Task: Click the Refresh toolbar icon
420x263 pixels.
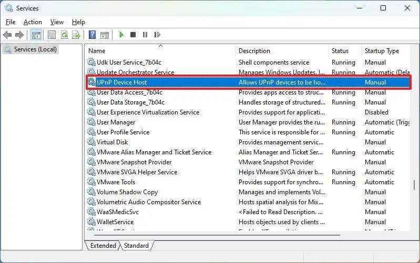Action: tap(64, 35)
